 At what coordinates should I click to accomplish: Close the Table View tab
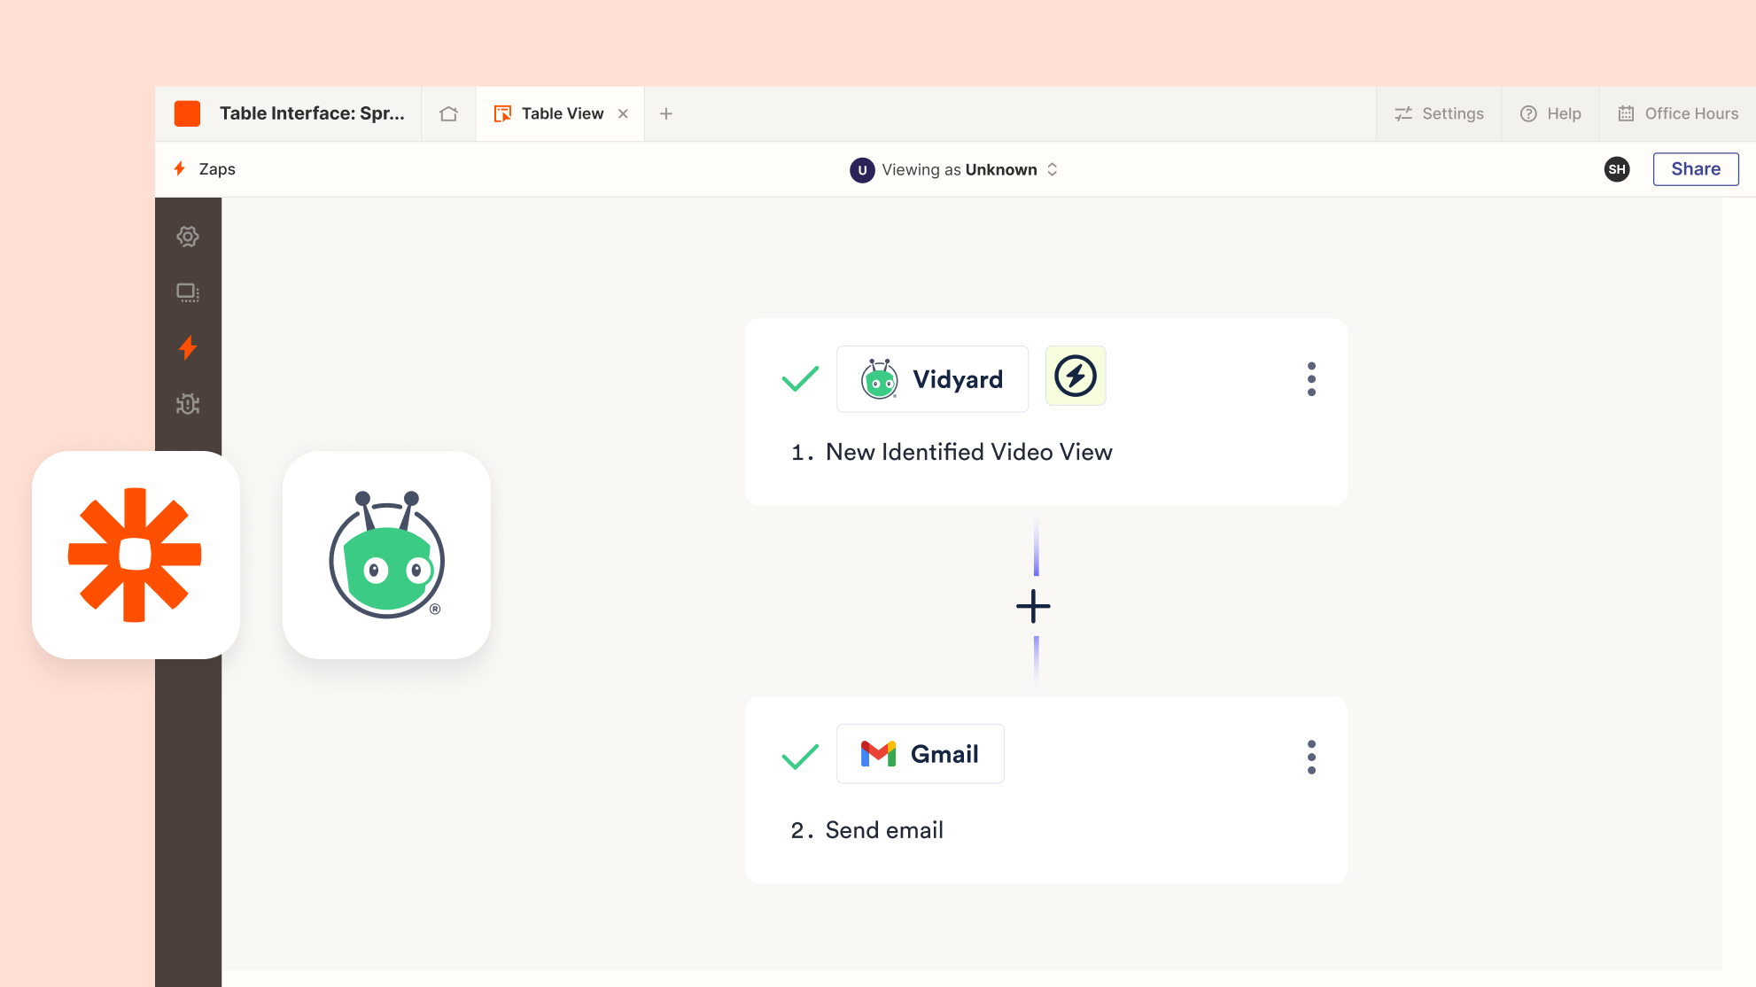(x=623, y=113)
